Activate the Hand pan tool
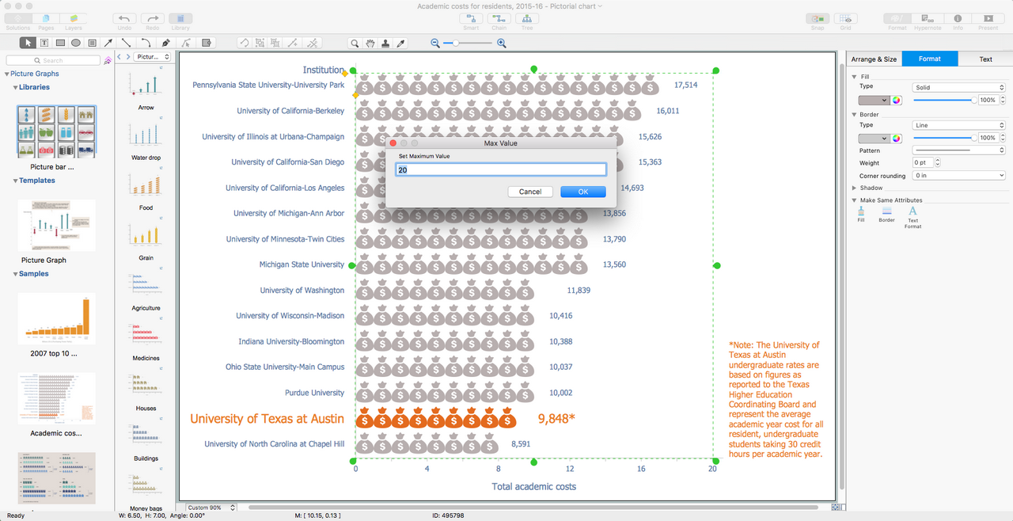1013x521 pixels. [370, 43]
